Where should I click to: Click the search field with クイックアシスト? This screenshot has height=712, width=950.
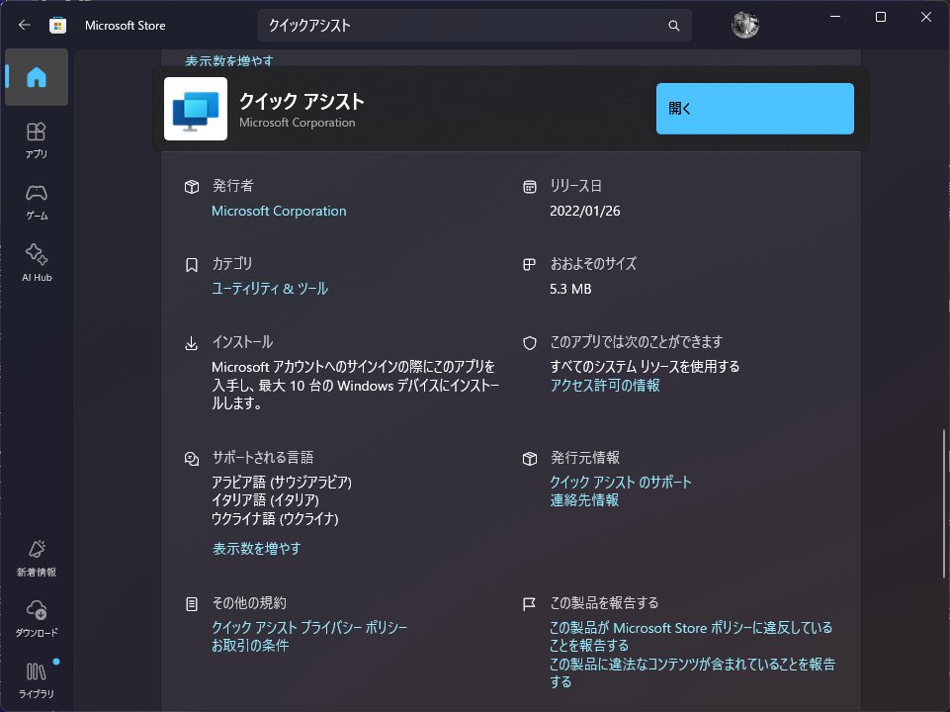[x=475, y=26]
